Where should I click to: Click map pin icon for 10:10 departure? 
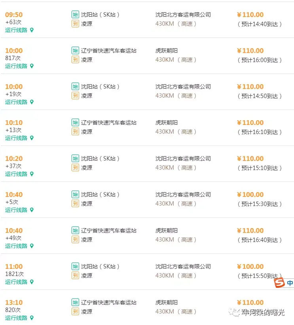tap(32, 138)
